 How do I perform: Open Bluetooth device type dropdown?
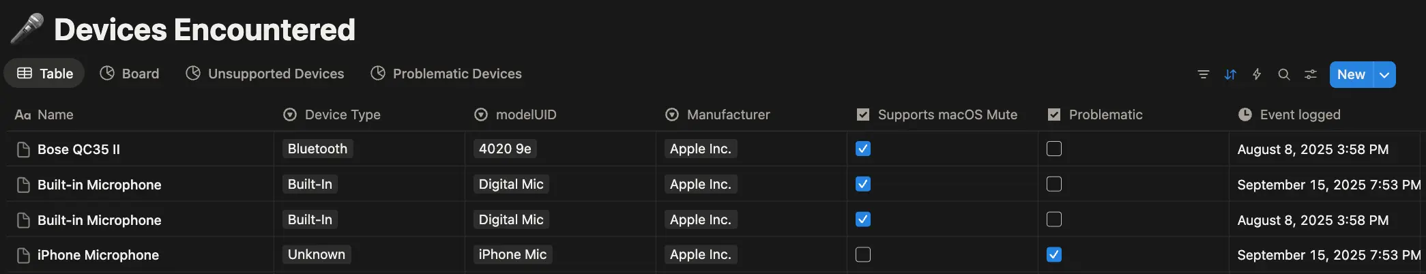[317, 149]
